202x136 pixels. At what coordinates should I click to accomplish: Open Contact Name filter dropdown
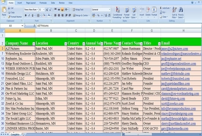[141, 44]
